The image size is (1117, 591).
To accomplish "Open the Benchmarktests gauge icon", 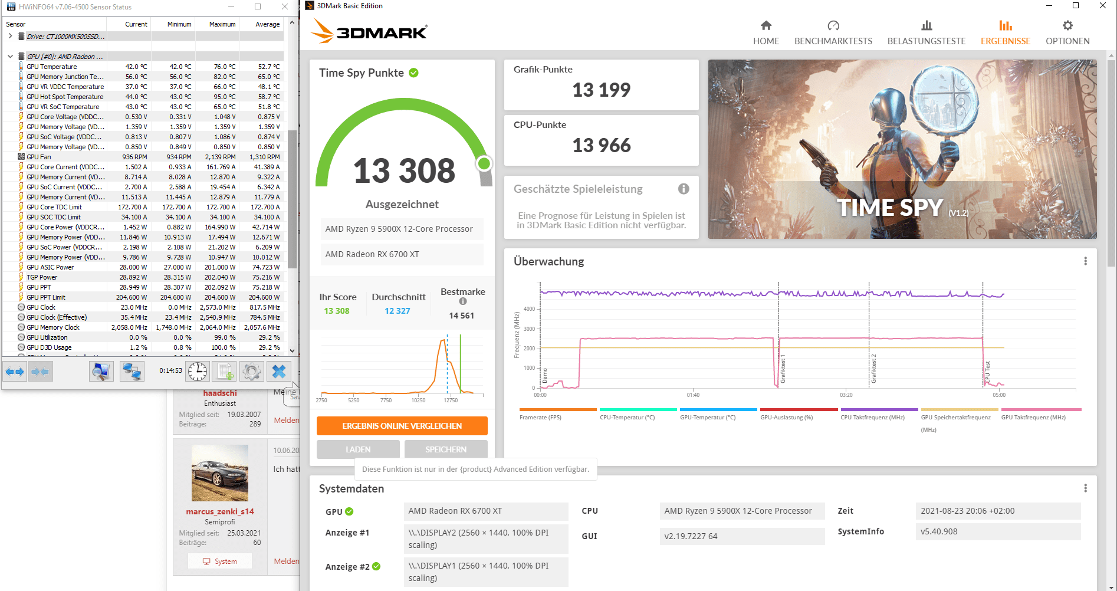I will point(833,25).
